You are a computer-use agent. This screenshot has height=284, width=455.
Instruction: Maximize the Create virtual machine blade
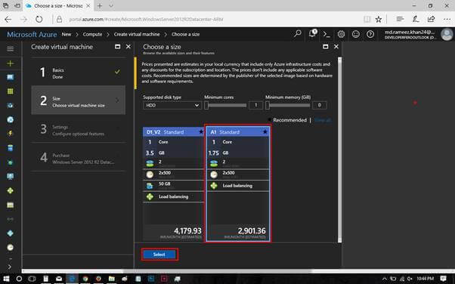117,46
